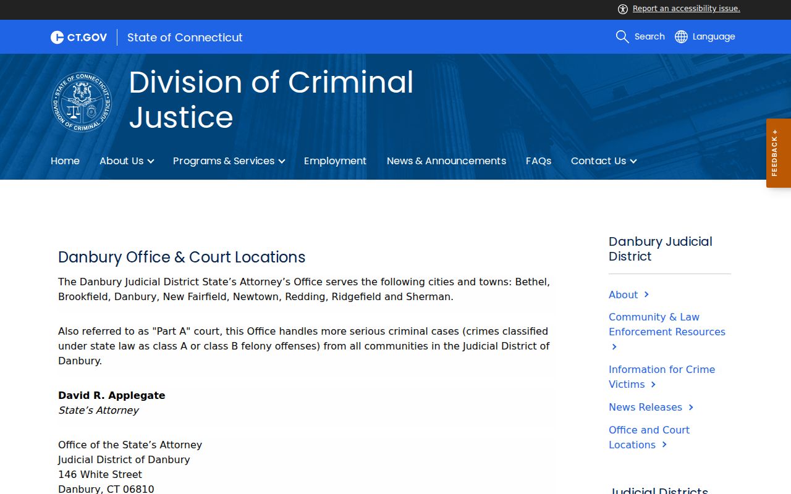Click the Search magnifying glass icon

[x=622, y=36]
